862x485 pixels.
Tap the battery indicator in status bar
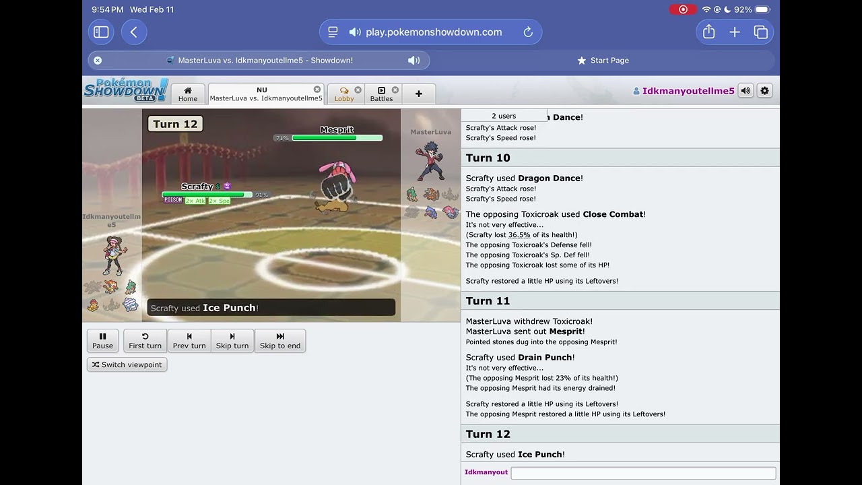pos(762,9)
